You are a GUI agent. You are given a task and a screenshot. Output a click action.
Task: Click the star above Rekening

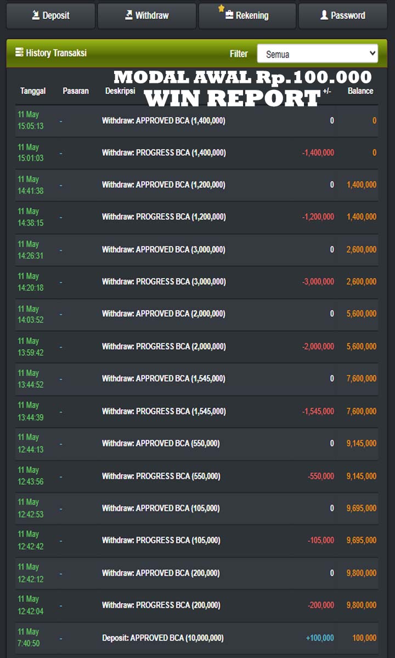222,8
